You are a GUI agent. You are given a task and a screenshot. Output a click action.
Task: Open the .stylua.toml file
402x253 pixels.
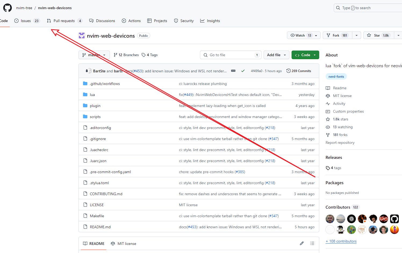pyautogui.click(x=99, y=183)
